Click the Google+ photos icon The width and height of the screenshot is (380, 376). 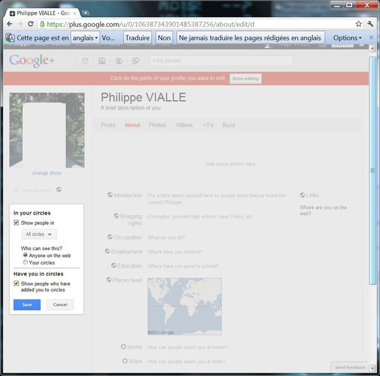click(x=101, y=61)
